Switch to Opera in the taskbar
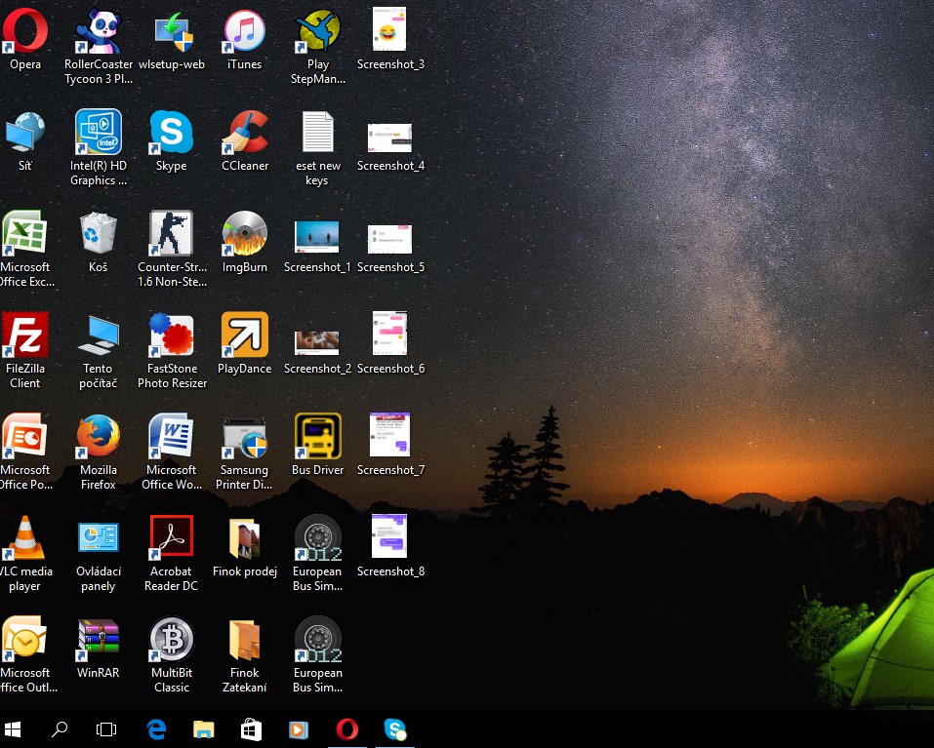 [347, 728]
